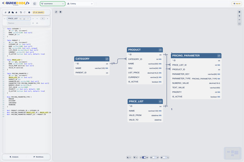The width and height of the screenshot is (244, 162).
Task: Open code icon on CATEGORY table header
Action: click(107, 59)
